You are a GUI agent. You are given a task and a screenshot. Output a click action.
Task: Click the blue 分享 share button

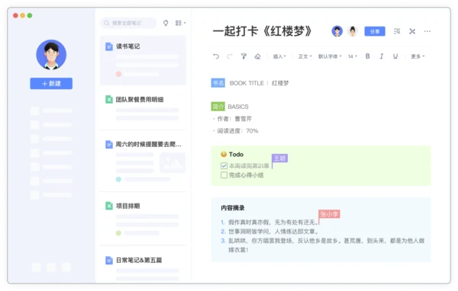[375, 31]
